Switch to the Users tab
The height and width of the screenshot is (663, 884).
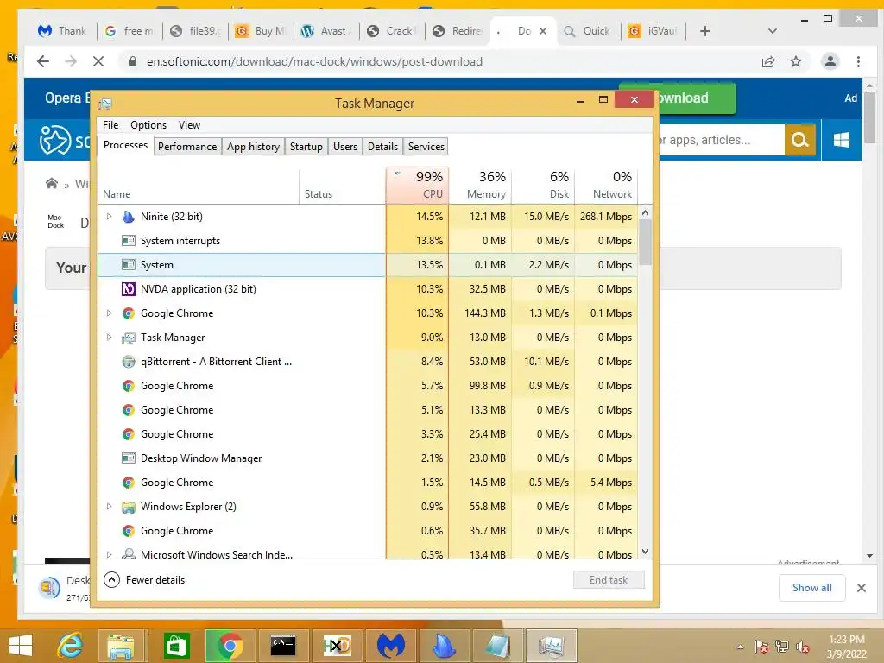pos(345,147)
